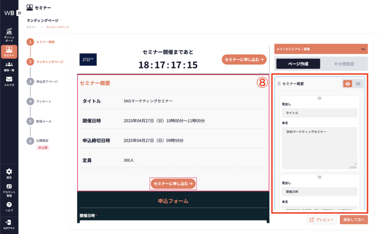The width and height of the screenshot is (380, 234).
Task: Click the 保存して次へ button
Action: [354, 220]
